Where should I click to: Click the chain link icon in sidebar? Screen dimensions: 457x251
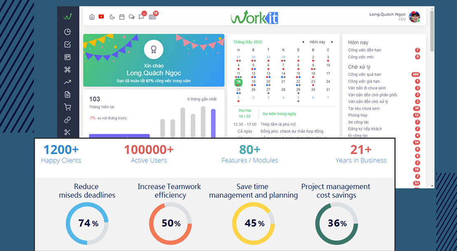click(68, 120)
